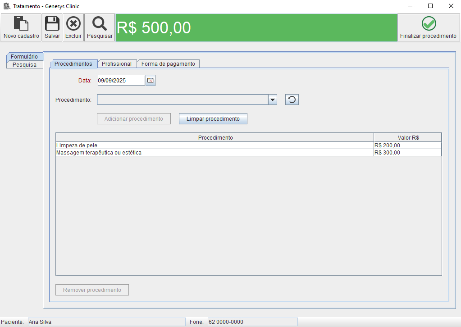Click the application icon in the title bar
Image resolution: width=461 pixels, height=327 pixels.
click(7, 6)
